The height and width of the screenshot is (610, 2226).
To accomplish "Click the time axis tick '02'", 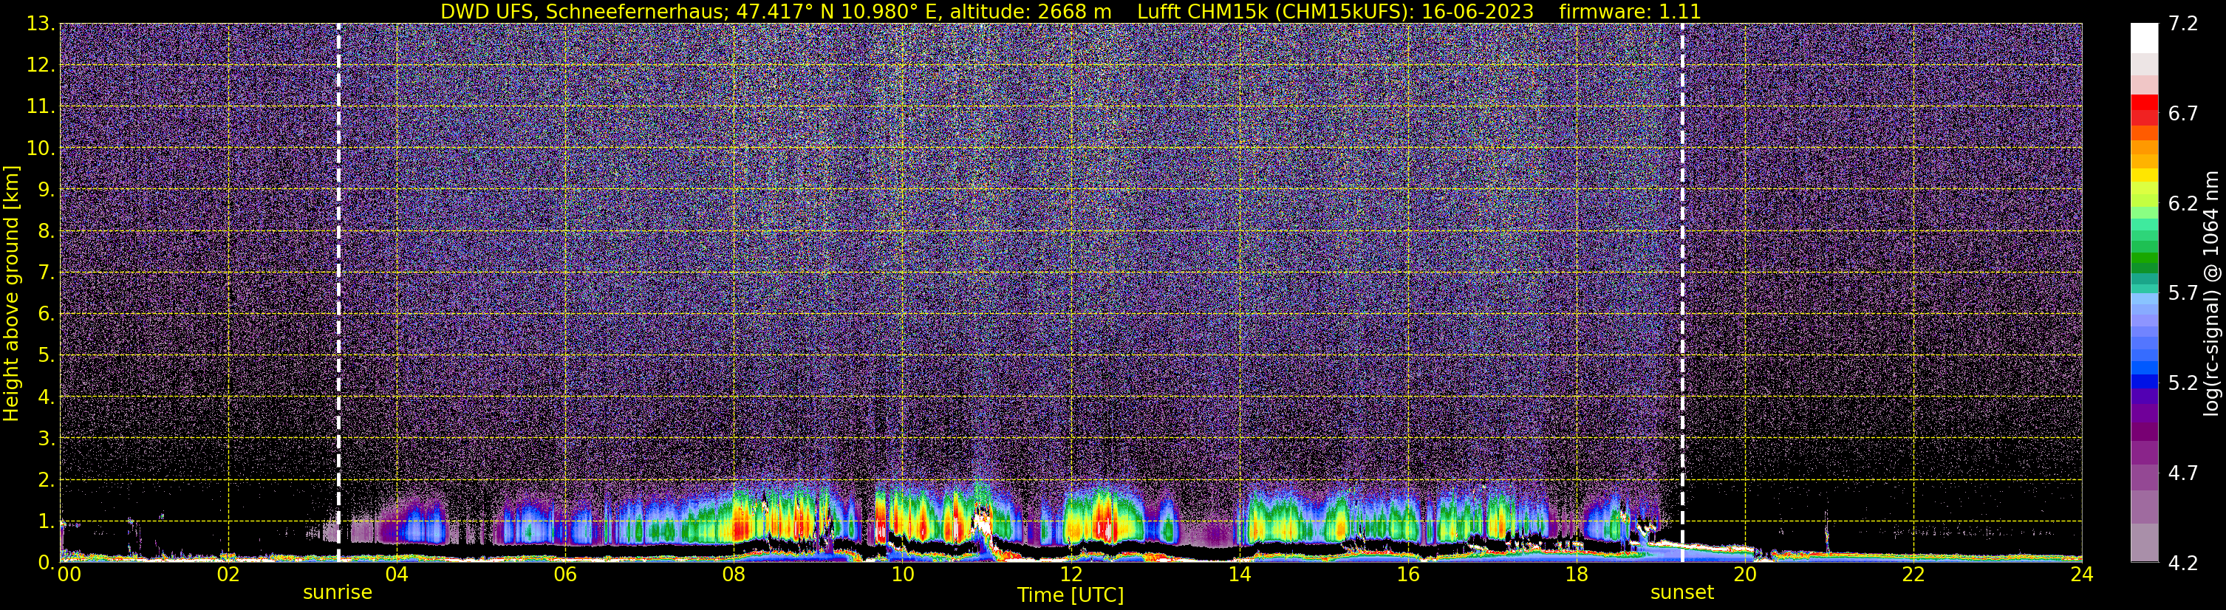I will point(228,575).
